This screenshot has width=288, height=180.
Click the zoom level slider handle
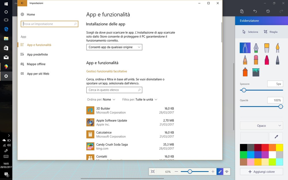[190, 172]
